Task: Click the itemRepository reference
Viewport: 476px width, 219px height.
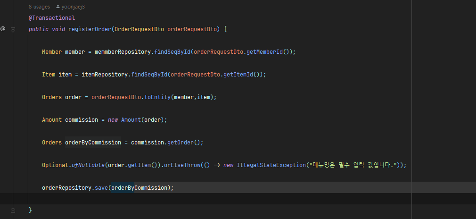Action: click(105, 75)
